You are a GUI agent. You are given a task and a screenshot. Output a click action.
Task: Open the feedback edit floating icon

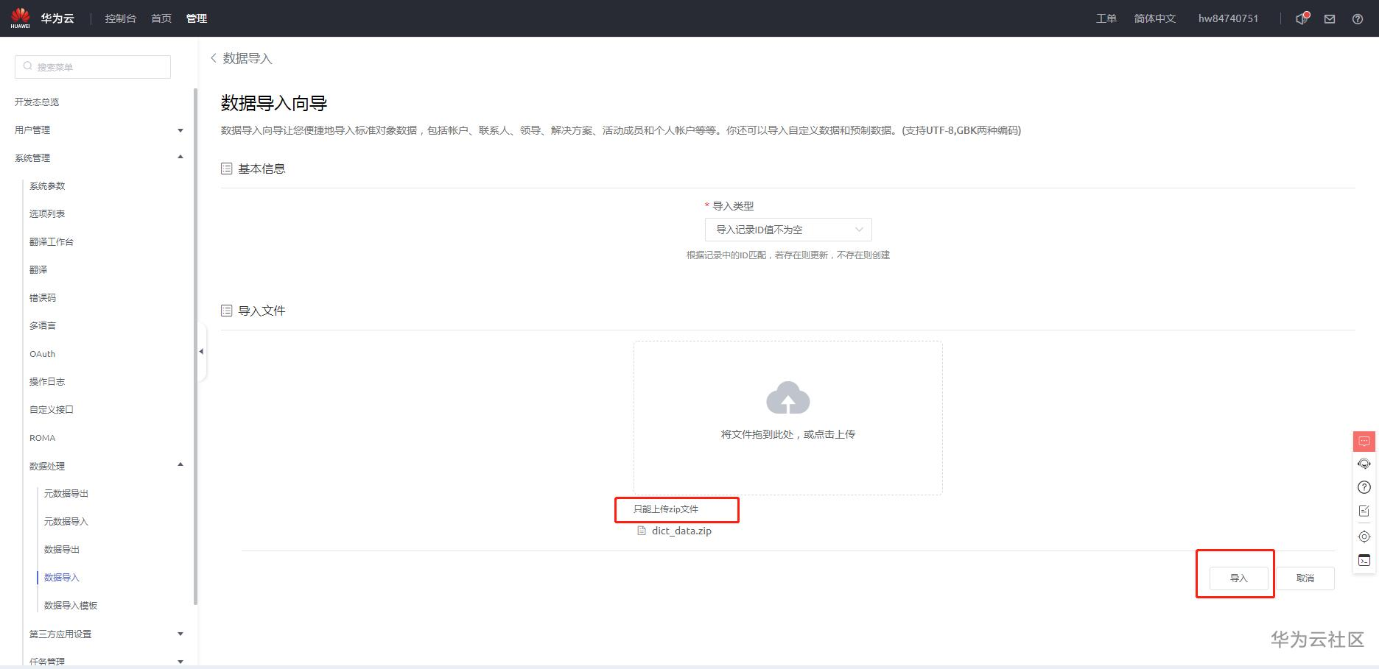[x=1364, y=511]
